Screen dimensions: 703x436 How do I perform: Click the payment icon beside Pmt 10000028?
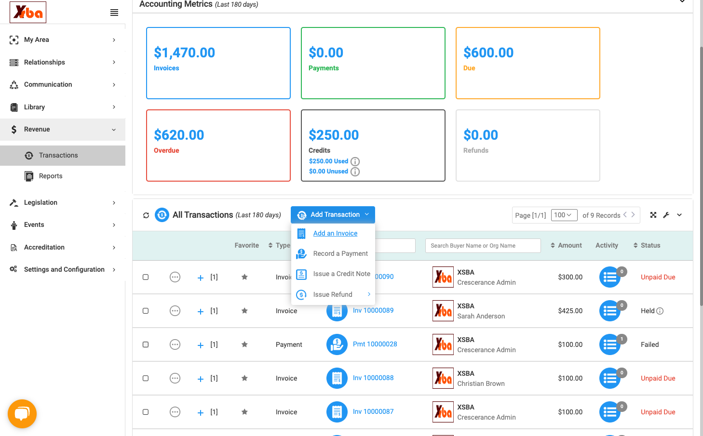(337, 344)
